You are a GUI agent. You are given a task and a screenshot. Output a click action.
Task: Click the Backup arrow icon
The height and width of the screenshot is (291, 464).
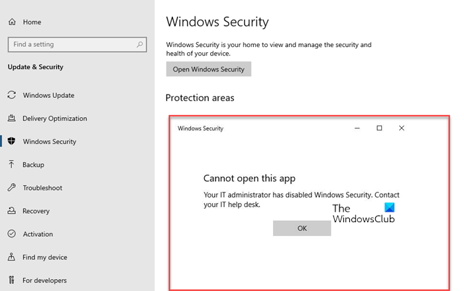click(x=12, y=165)
